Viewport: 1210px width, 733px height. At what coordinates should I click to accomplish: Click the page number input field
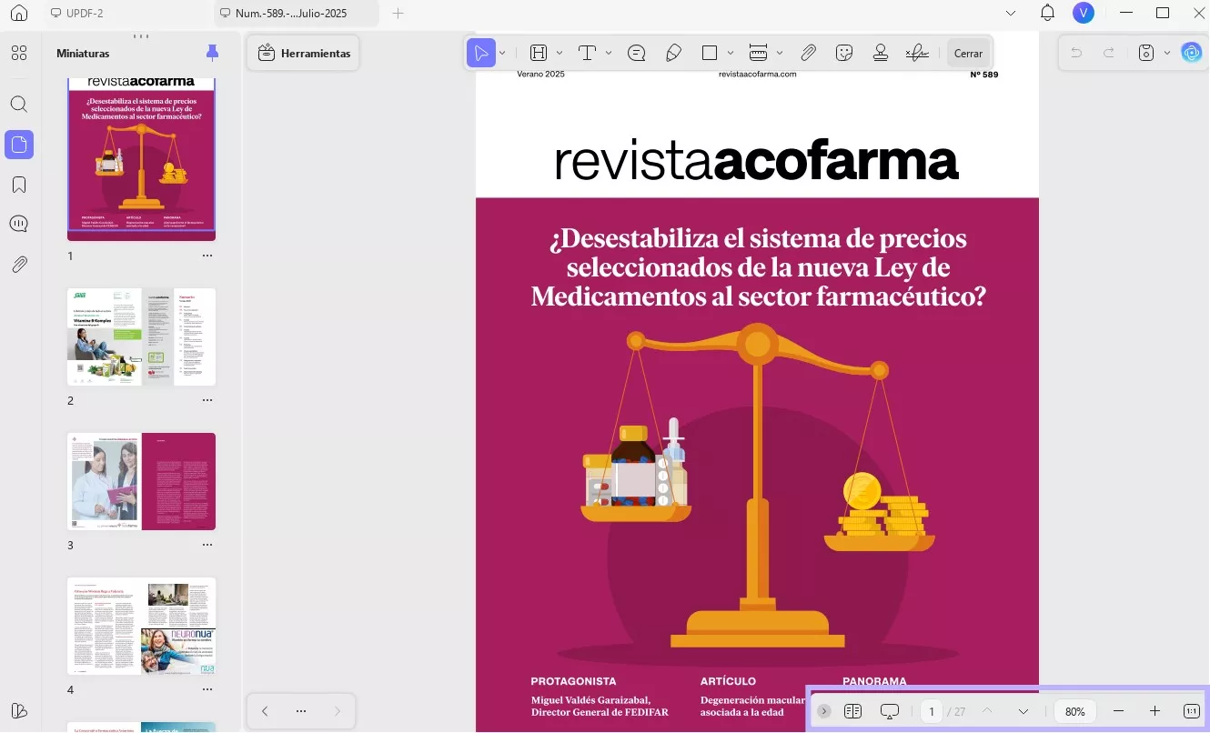click(932, 711)
